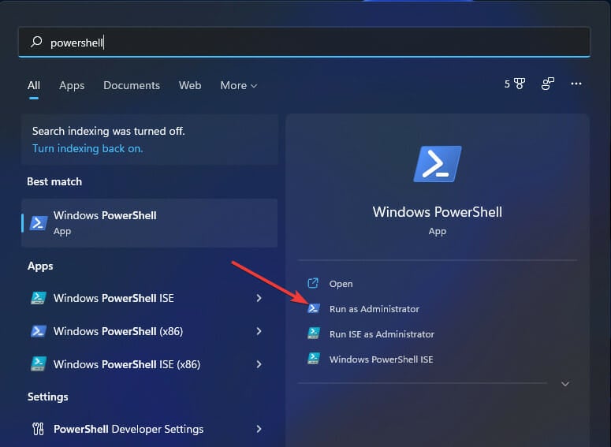
Task: Open the More filter dropdown
Action: coord(238,85)
